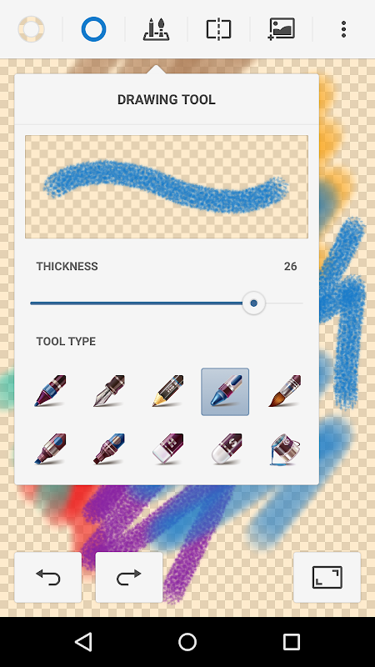Image resolution: width=375 pixels, height=667 pixels.
Task: Redo the last undone stroke
Action: (x=129, y=577)
